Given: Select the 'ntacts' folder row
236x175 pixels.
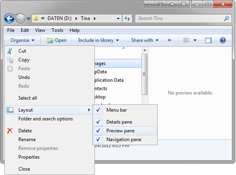Looking at the screenshot, I should (x=118, y=88).
